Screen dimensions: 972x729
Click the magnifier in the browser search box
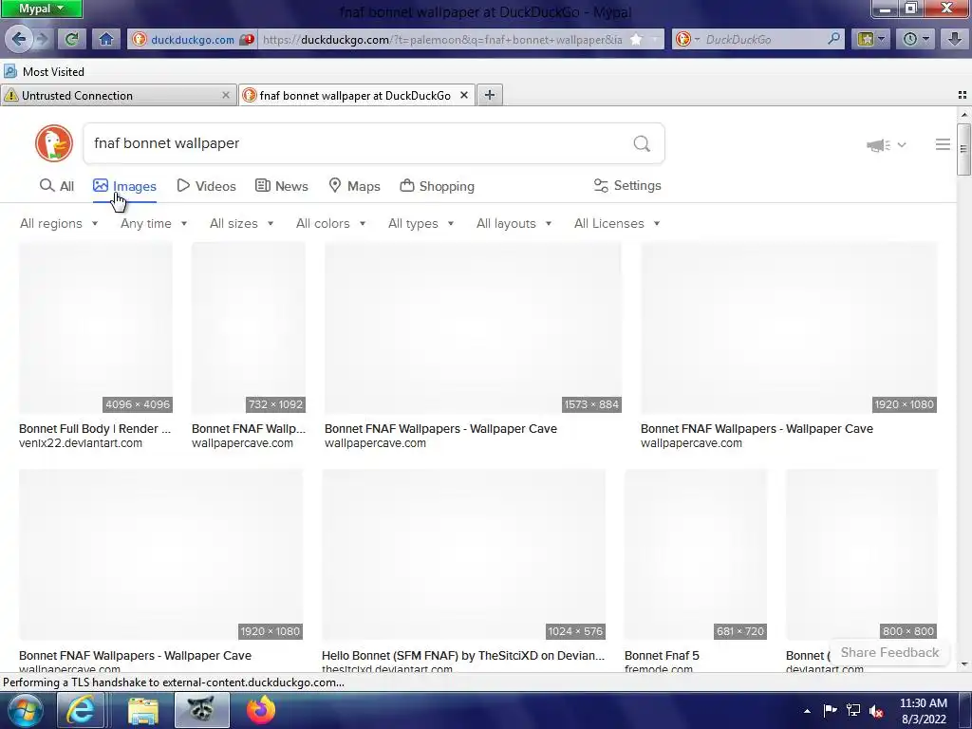pyautogui.click(x=833, y=38)
